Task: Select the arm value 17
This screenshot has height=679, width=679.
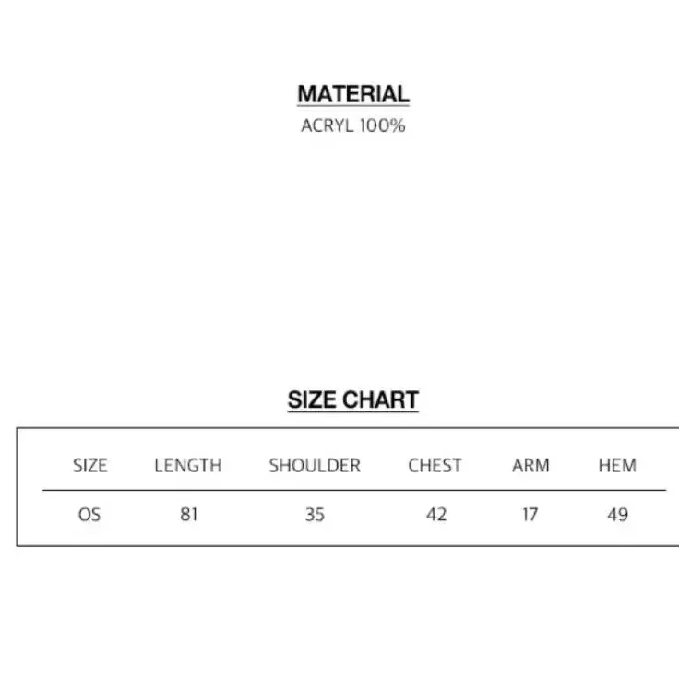Action: click(530, 515)
